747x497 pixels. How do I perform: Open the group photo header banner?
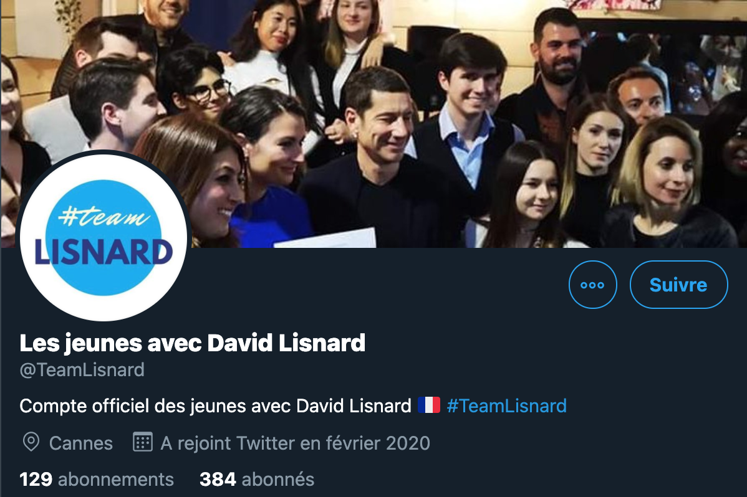click(373, 124)
